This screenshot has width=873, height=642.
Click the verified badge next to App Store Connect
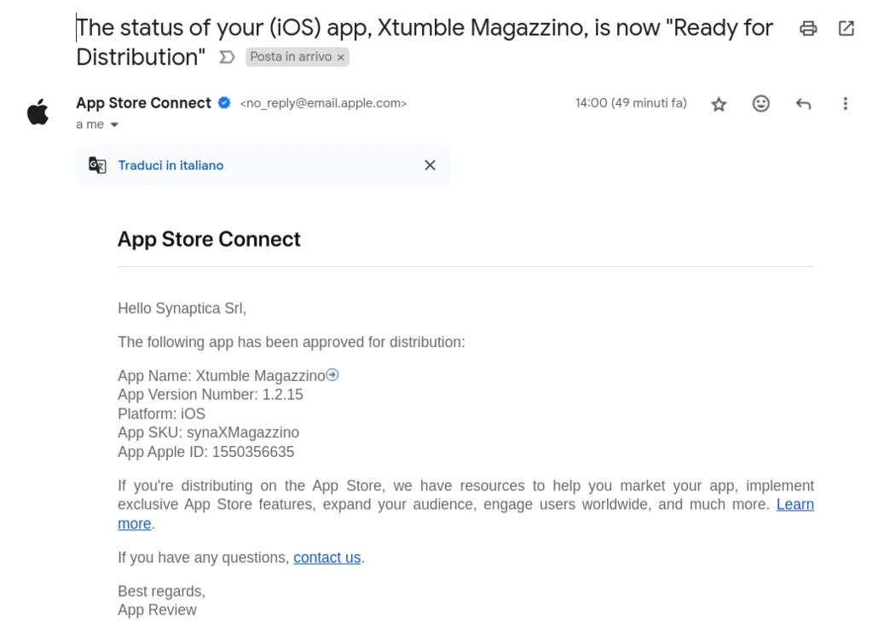coord(223,102)
